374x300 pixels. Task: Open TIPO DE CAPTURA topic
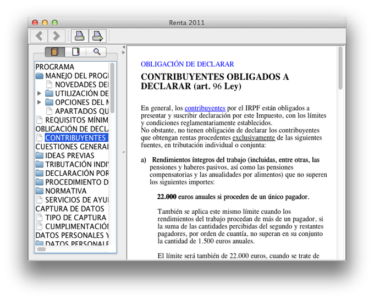click(76, 218)
